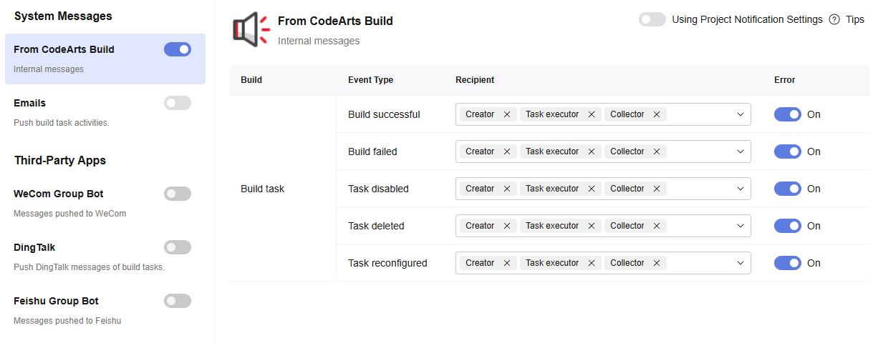Image resolution: width=873 pixels, height=343 pixels.
Task: Remove Creator tag from Build successful row
Action: 507,114
